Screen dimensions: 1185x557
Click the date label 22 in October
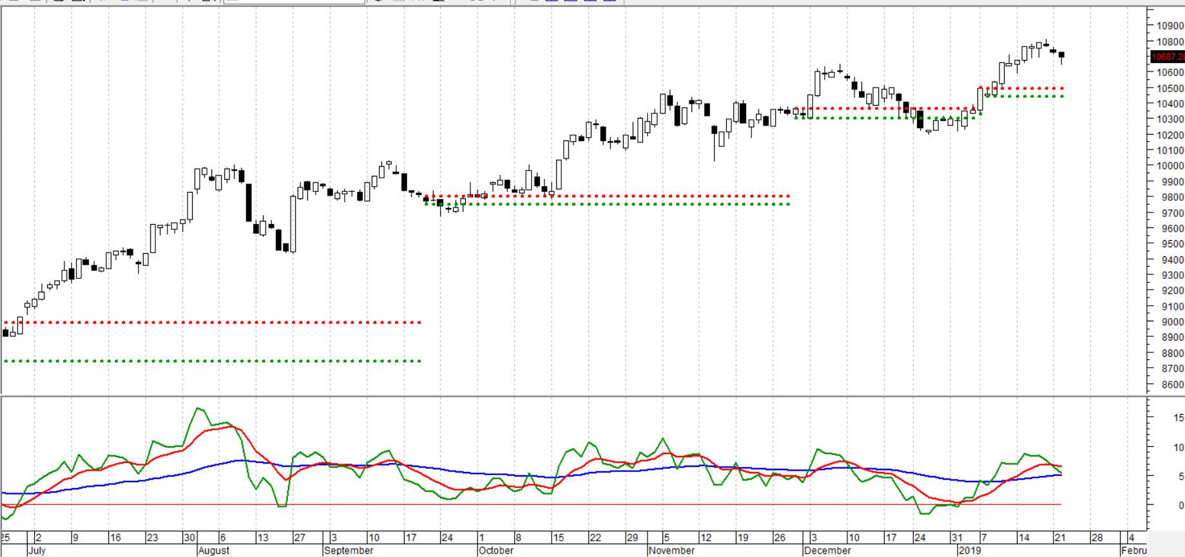[x=595, y=538]
